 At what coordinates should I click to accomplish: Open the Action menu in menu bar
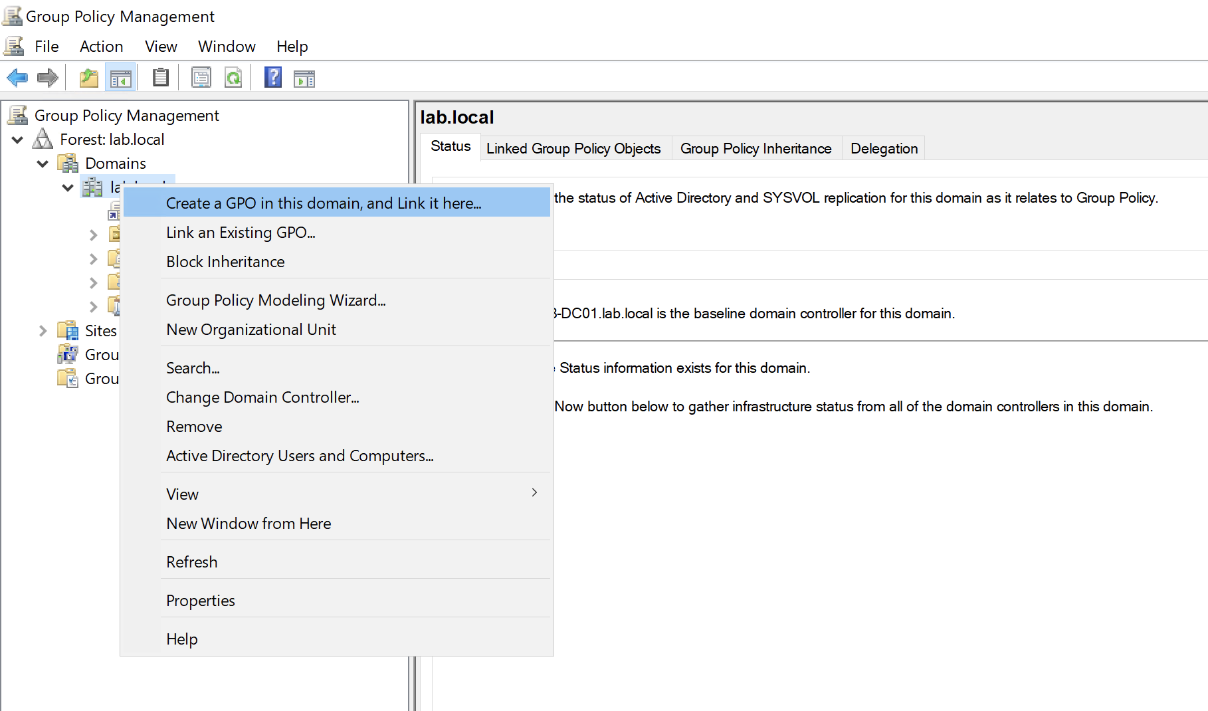coord(101,47)
